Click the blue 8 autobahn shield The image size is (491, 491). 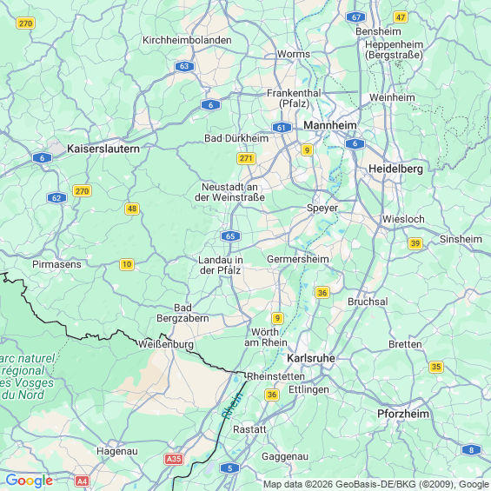tap(471, 450)
